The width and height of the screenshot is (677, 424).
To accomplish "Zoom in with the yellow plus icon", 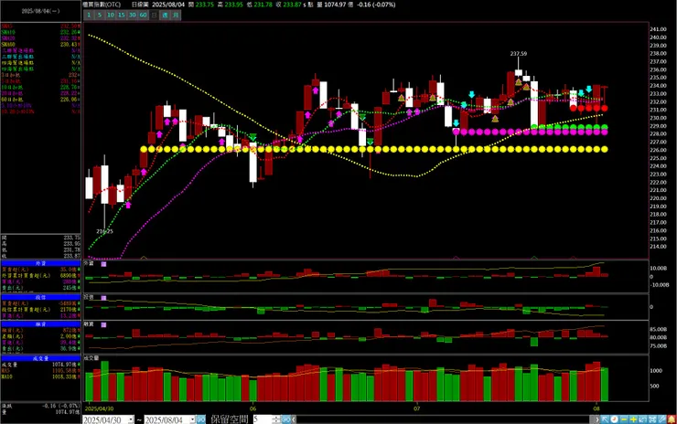I will pyautogui.click(x=633, y=419).
